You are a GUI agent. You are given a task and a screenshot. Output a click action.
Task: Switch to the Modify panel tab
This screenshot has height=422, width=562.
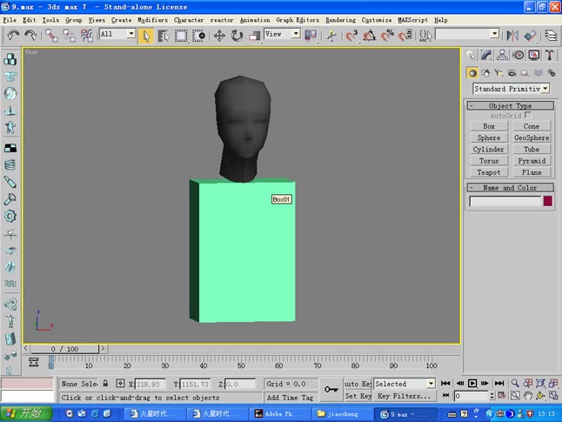486,55
